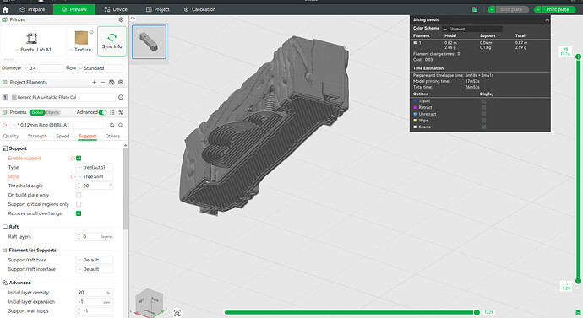Image resolution: width=583 pixels, height=318 pixels.
Task: Search process settings magnifier icon
Action: pos(121,125)
